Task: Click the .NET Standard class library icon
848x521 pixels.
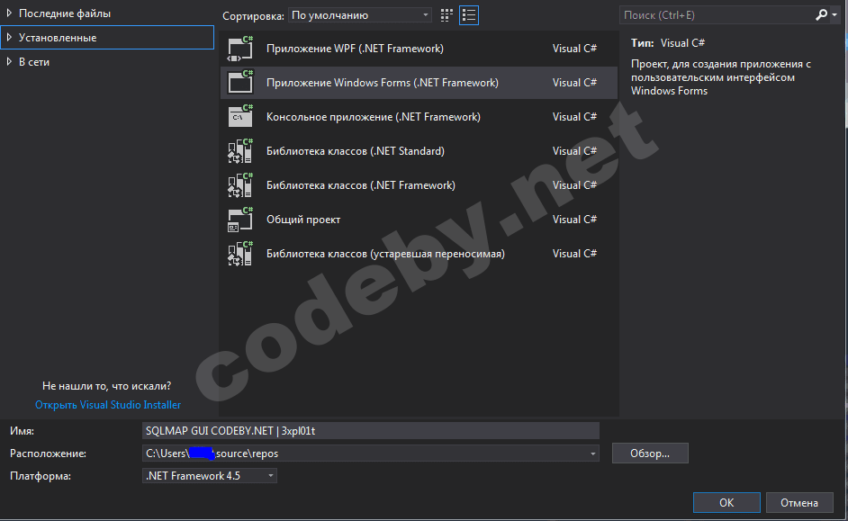Action: click(240, 151)
